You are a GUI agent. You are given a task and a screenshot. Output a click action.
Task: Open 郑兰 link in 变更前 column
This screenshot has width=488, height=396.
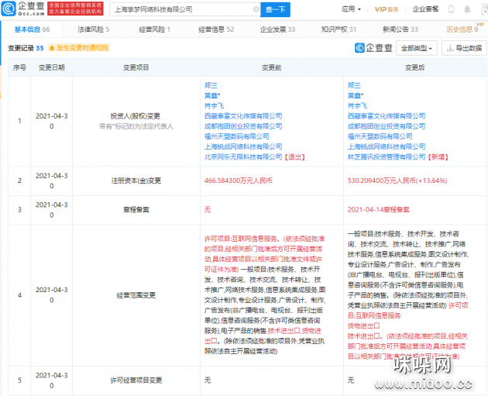pyautogui.click(x=211, y=85)
